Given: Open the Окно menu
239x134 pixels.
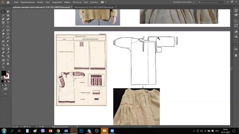Looking at the screenshot, I should pos(86,2).
